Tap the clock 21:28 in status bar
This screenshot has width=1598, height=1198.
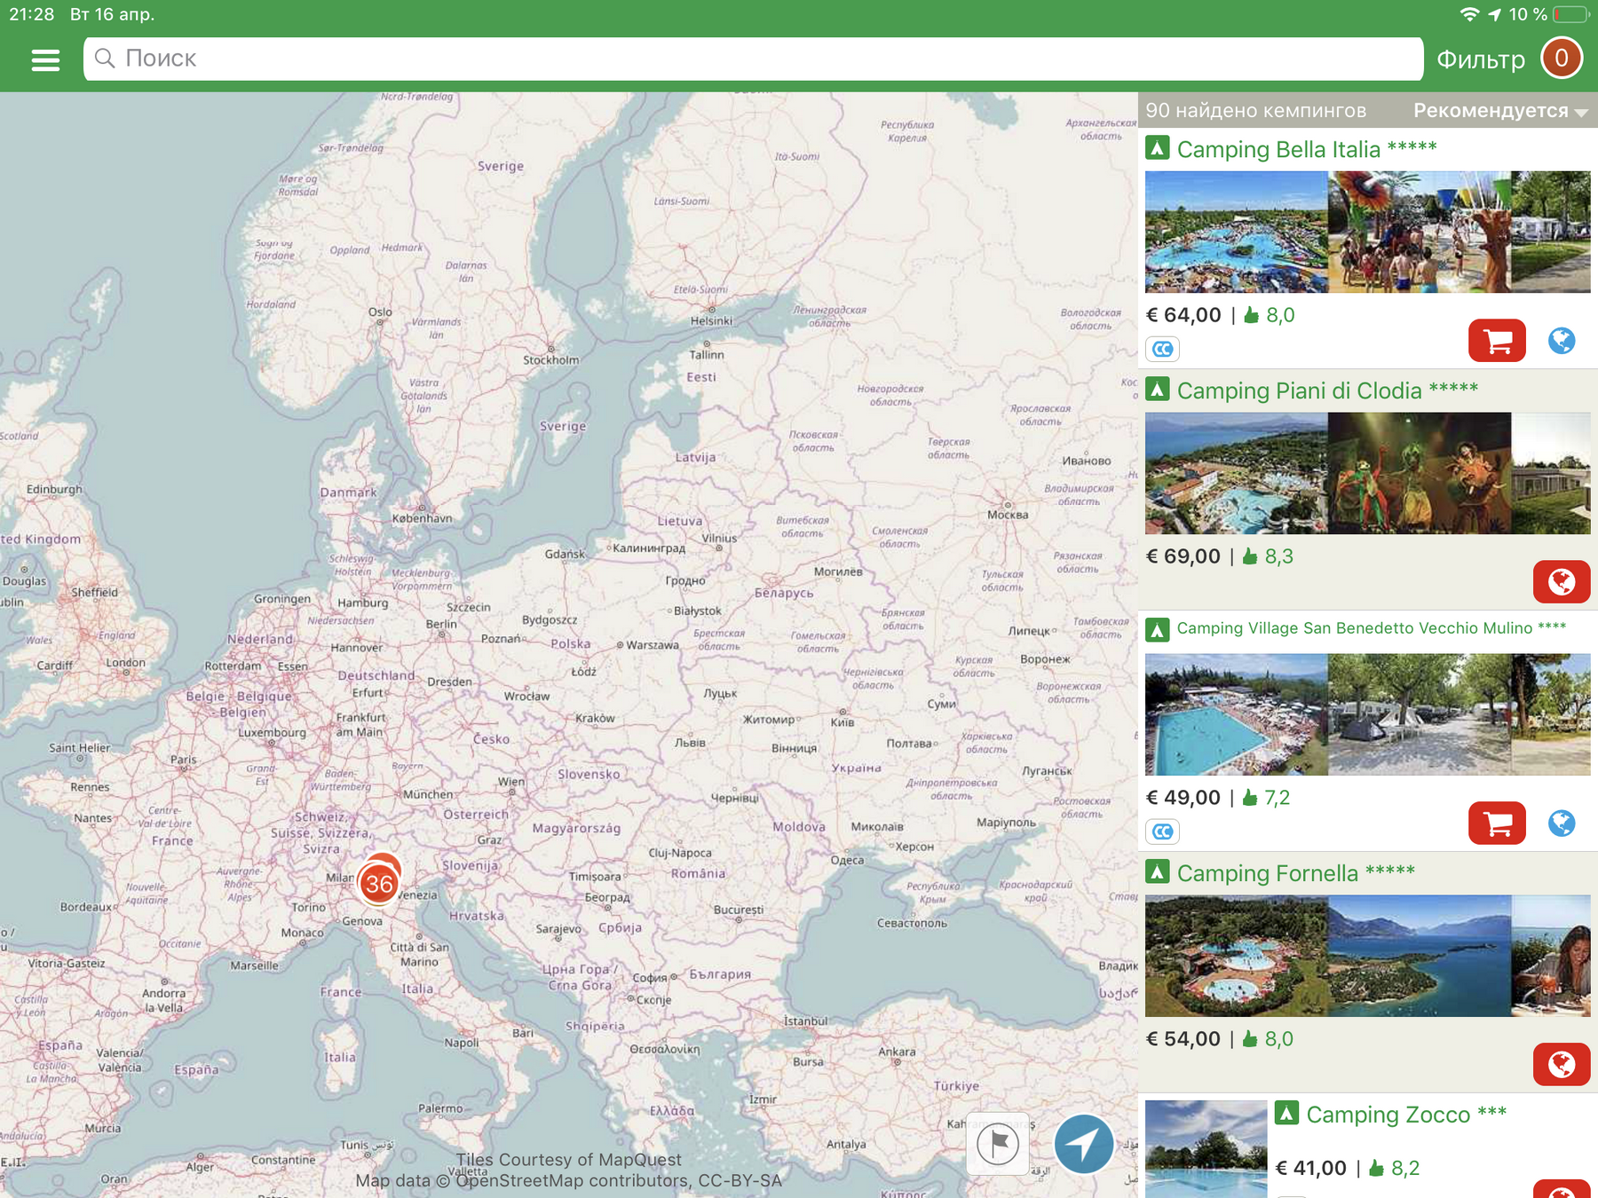pyautogui.click(x=31, y=14)
